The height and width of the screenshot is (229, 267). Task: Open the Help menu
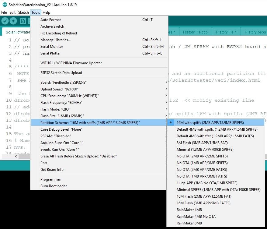[x=46, y=12]
